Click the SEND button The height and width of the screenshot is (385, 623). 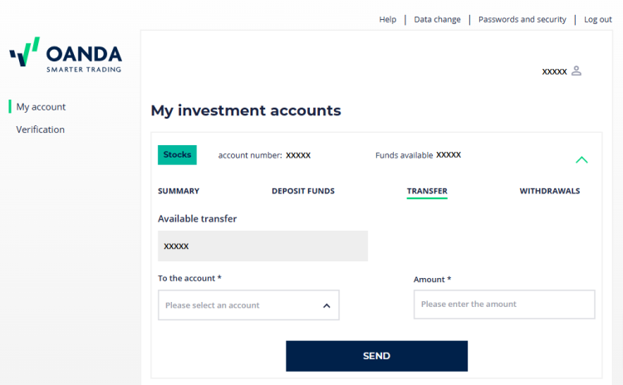(x=376, y=356)
